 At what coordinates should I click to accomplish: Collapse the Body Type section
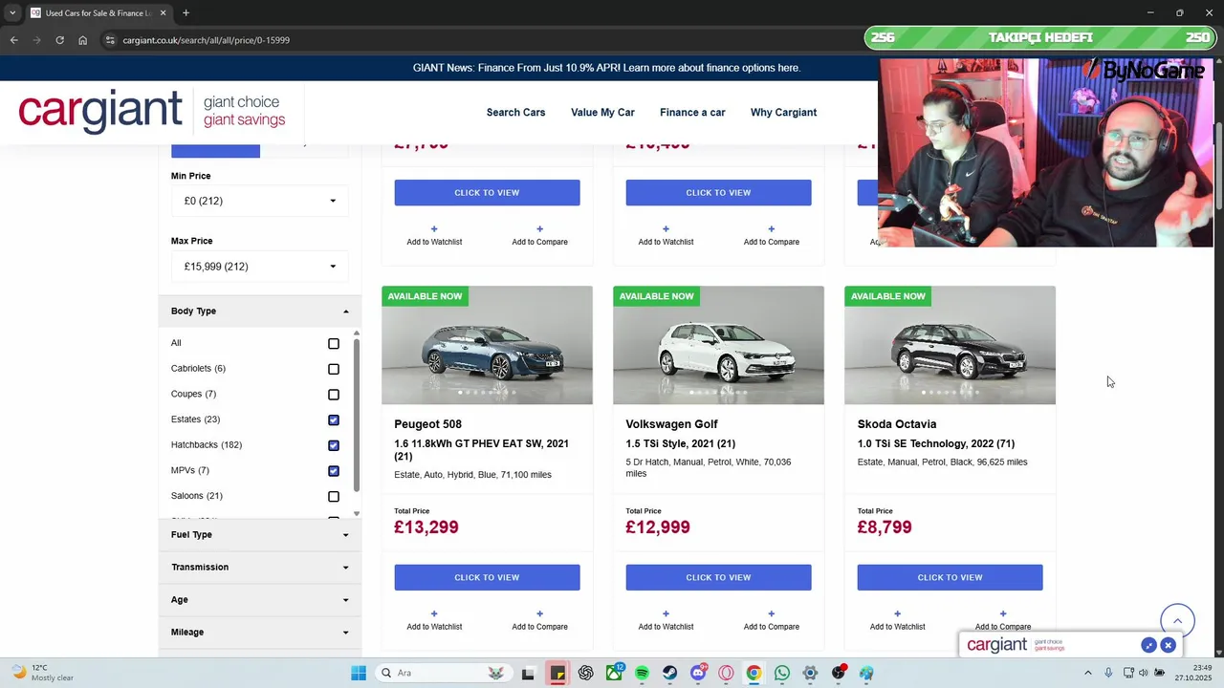(260, 311)
